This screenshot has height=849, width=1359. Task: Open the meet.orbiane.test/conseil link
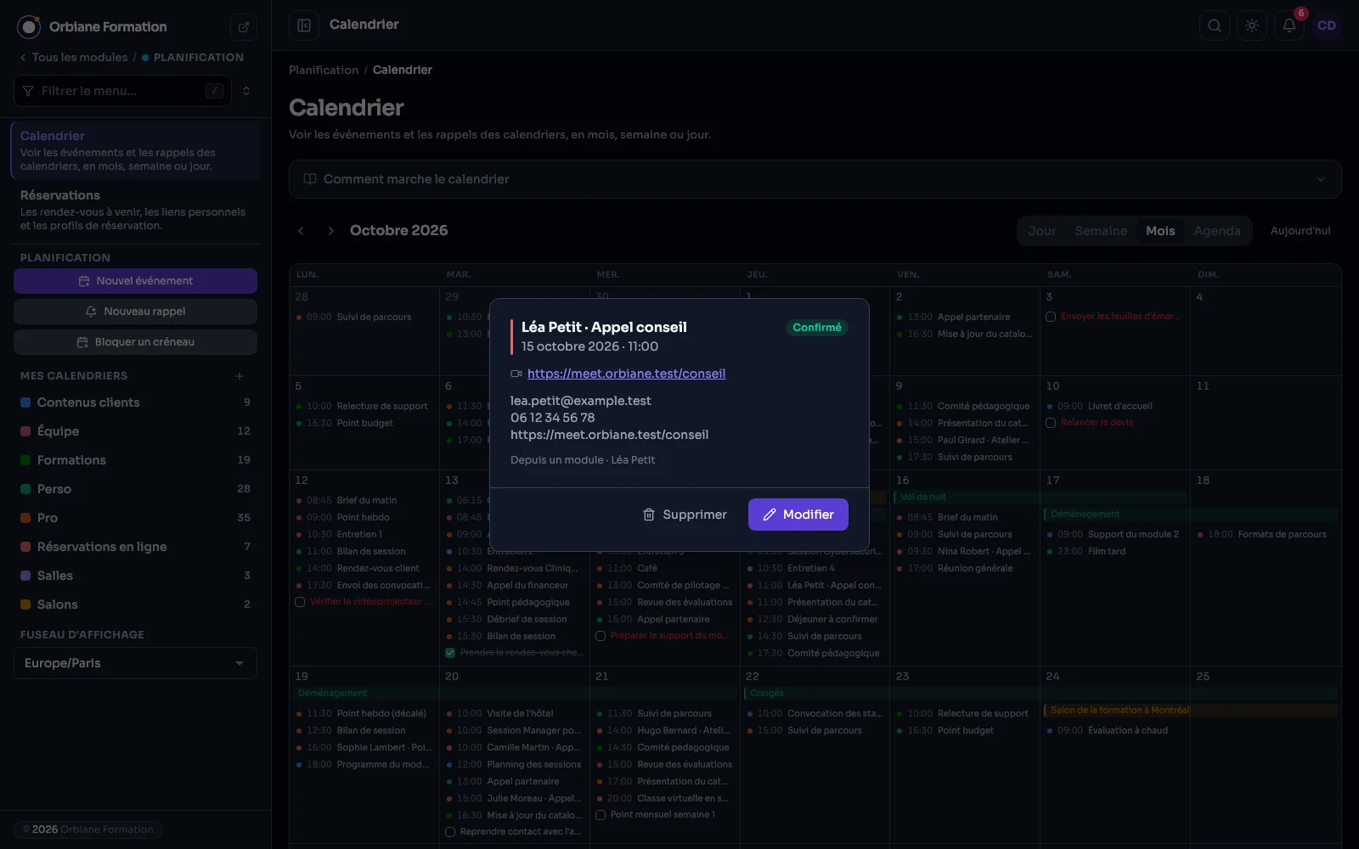pos(626,374)
